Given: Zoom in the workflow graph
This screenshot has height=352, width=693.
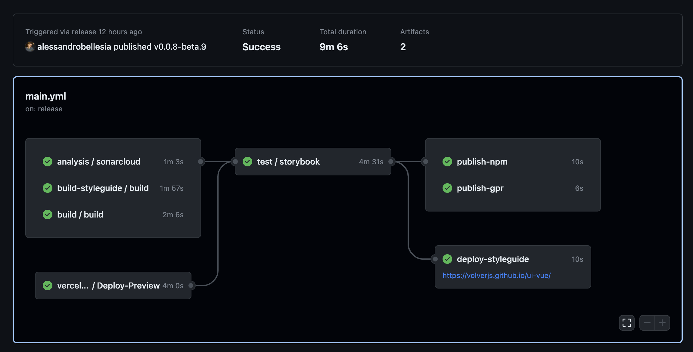Looking at the screenshot, I should pyautogui.click(x=662, y=323).
